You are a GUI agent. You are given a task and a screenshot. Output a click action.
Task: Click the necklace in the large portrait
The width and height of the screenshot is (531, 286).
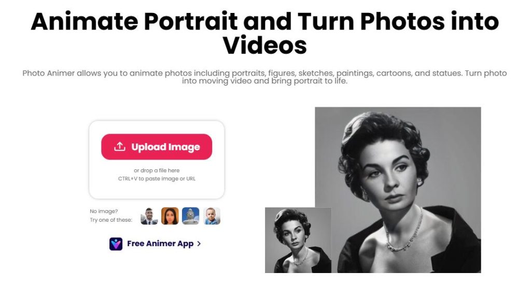click(404, 232)
